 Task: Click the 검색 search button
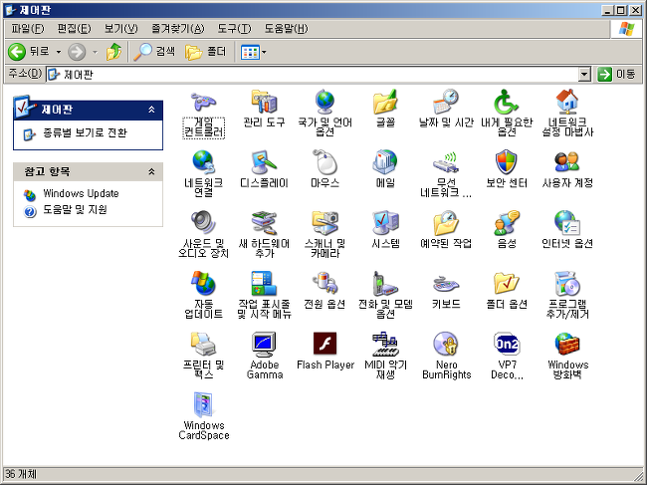pyautogui.click(x=154, y=52)
